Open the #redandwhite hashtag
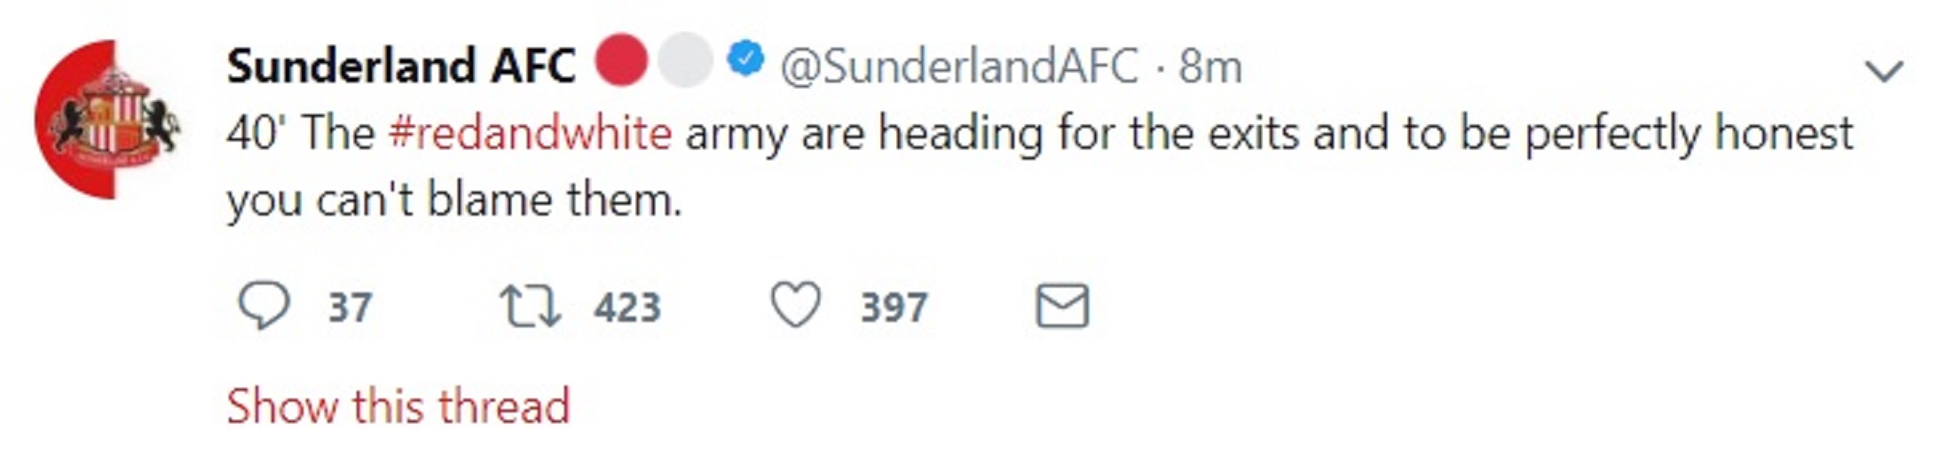The image size is (1946, 460). tap(530, 134)
